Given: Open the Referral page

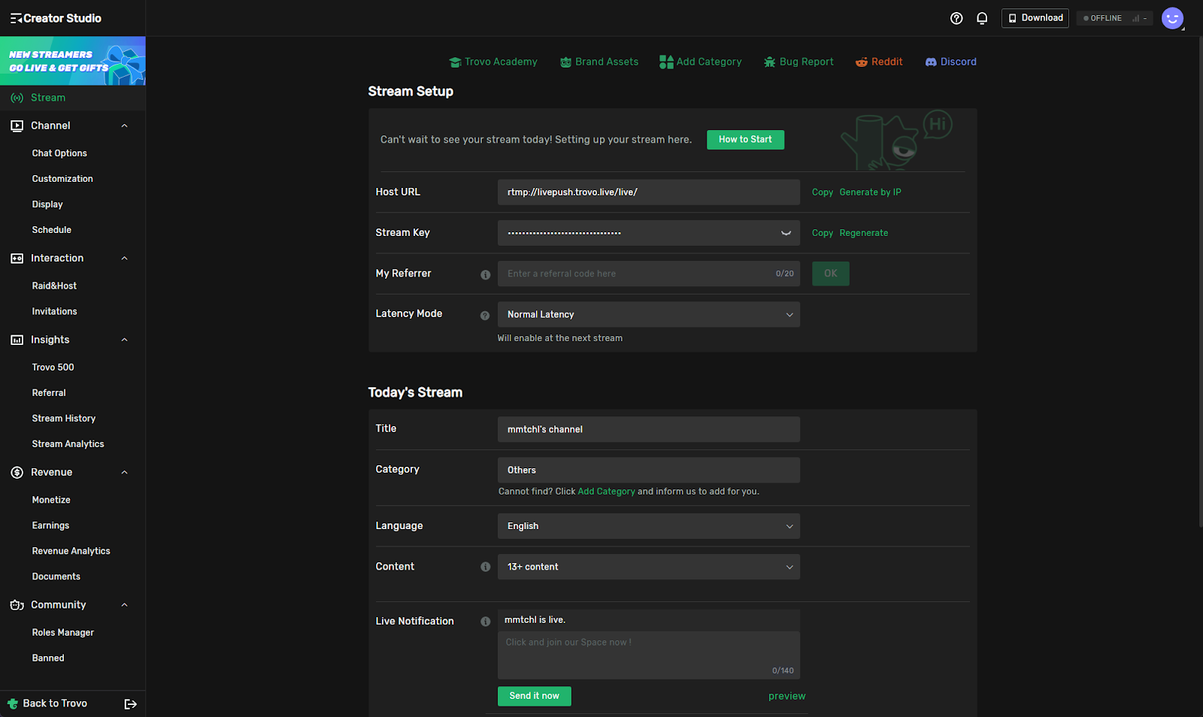Looking at the screenshot, I should pos(49,393).
